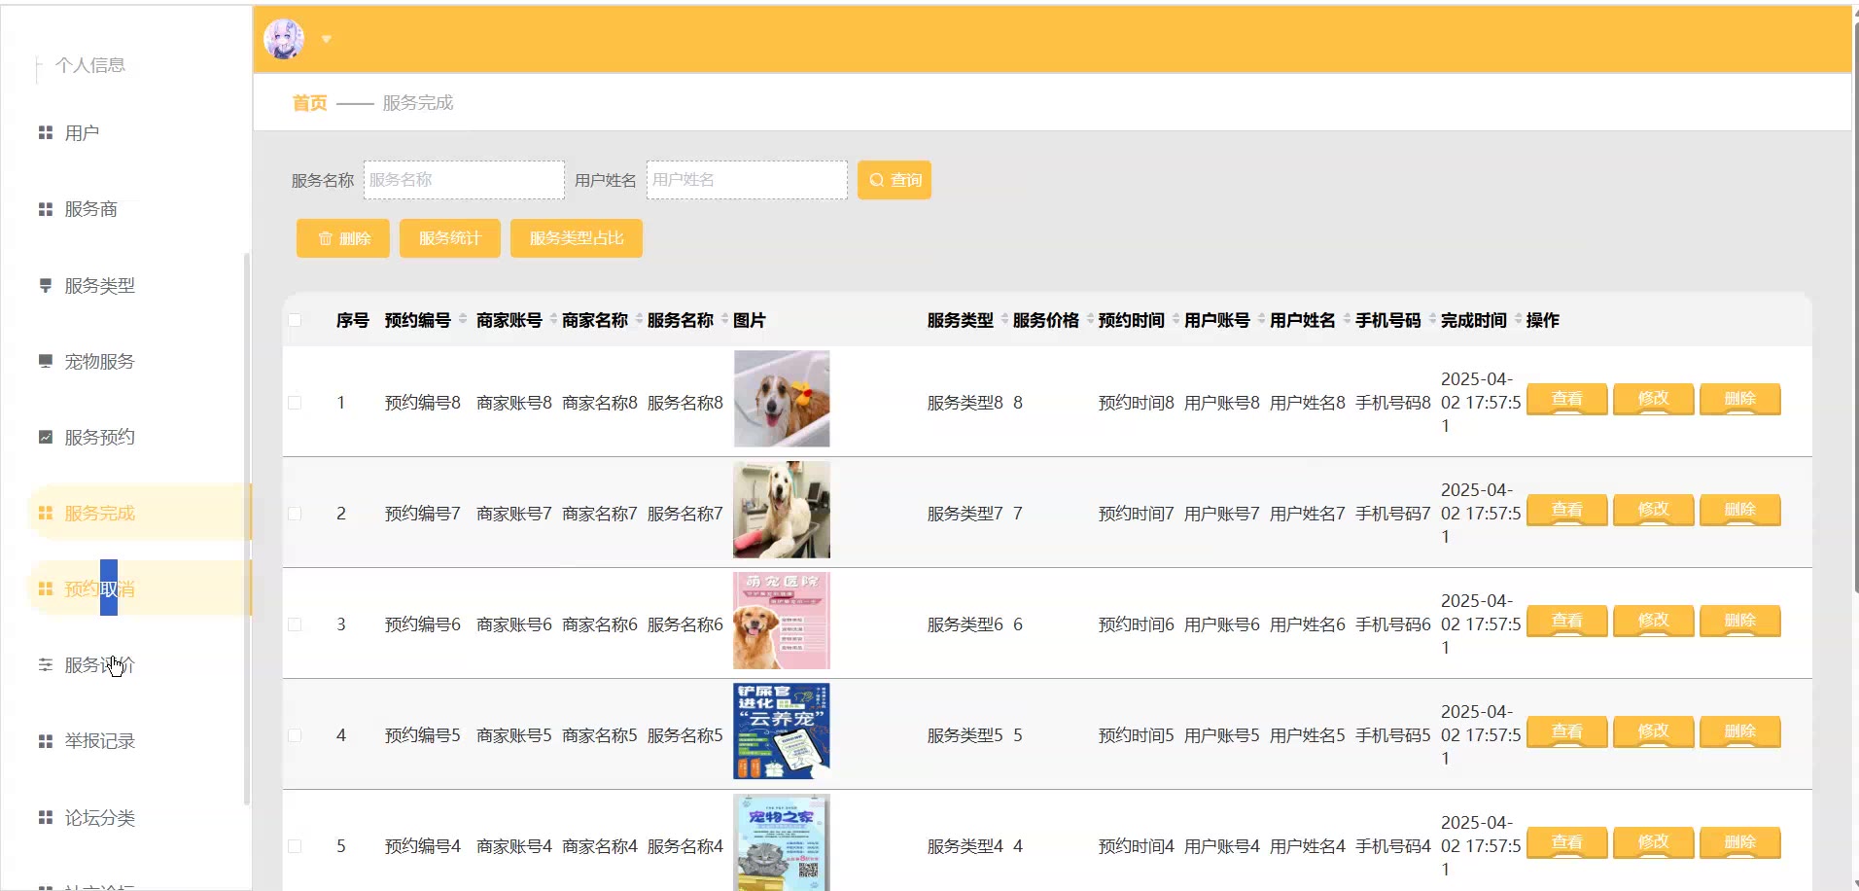Sort by the 预约编号 column arrows
Image resolution: width=1859 pixels, height=891 pixels.
(463, 319)
